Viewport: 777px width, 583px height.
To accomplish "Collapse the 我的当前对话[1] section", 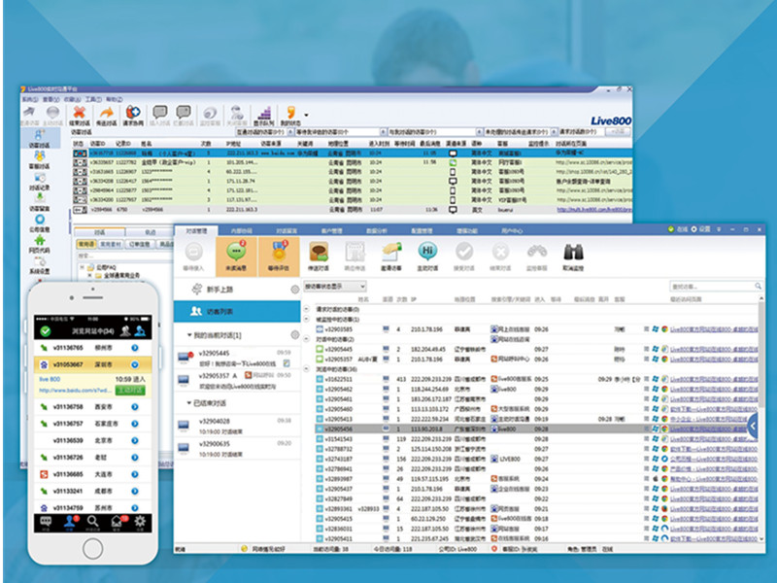I will (x=189, y=335).
